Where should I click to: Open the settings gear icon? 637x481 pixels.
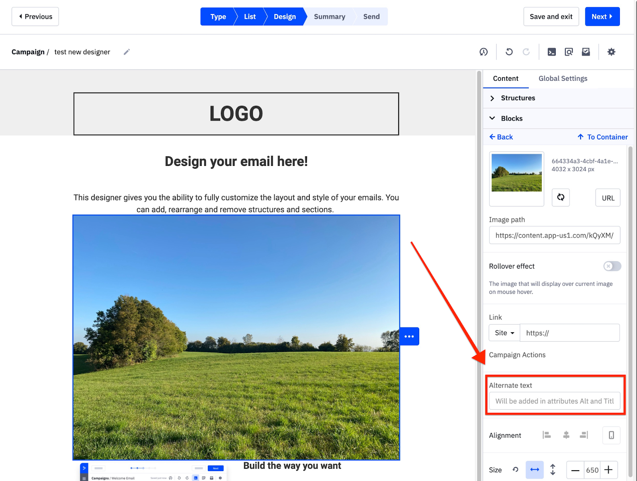611,52
